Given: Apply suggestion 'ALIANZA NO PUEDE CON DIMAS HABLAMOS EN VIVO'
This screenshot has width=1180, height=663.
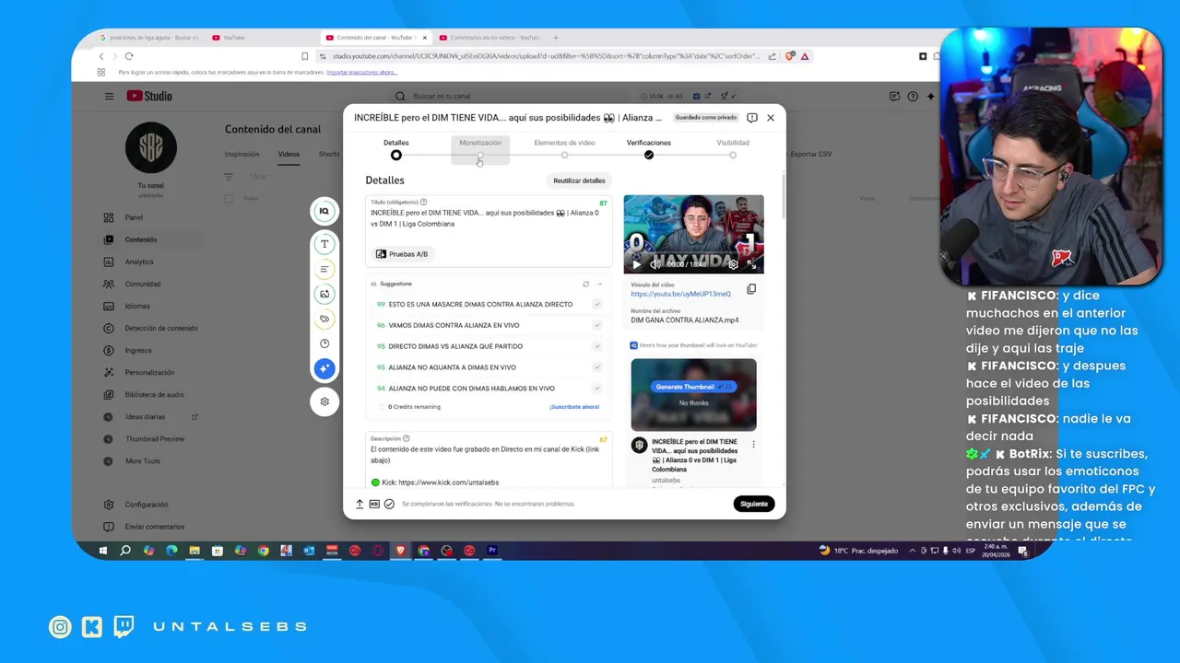Looking at the screenshot, I should click(x=597, y=389).
